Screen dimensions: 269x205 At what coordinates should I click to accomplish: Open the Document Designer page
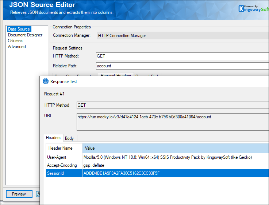tap(25, 35)
